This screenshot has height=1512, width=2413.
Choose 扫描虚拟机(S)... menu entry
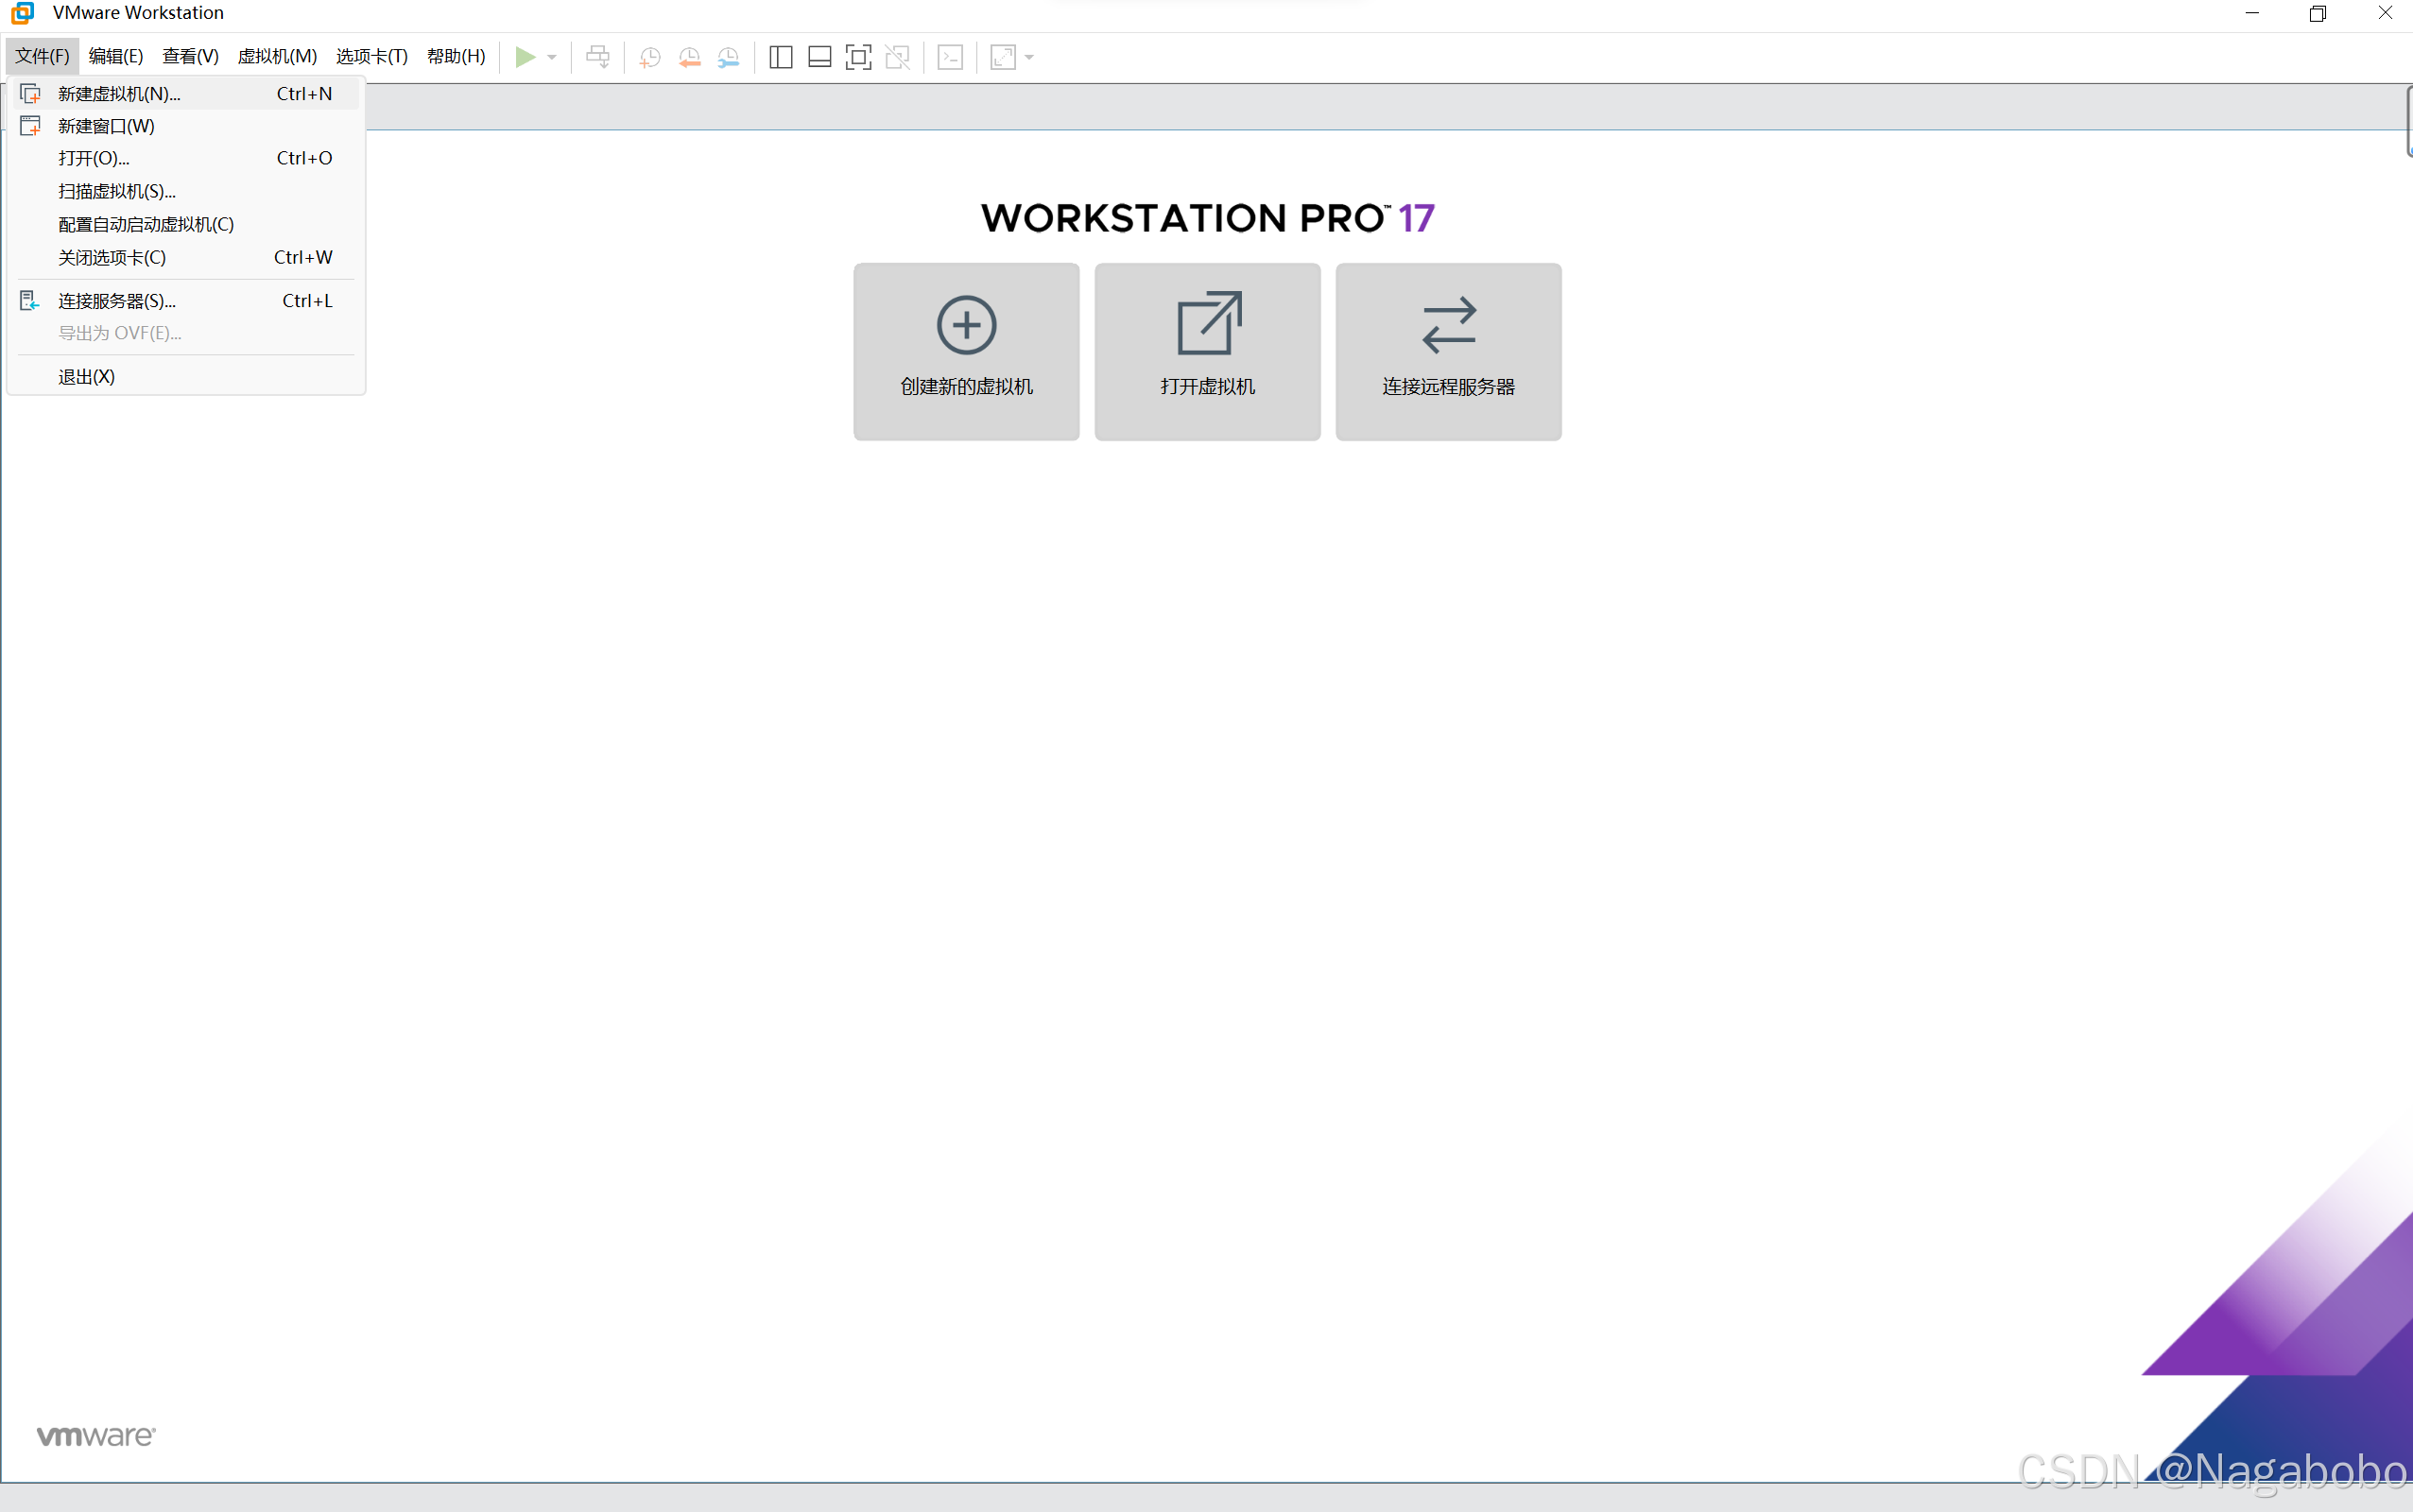click(116, 191)
